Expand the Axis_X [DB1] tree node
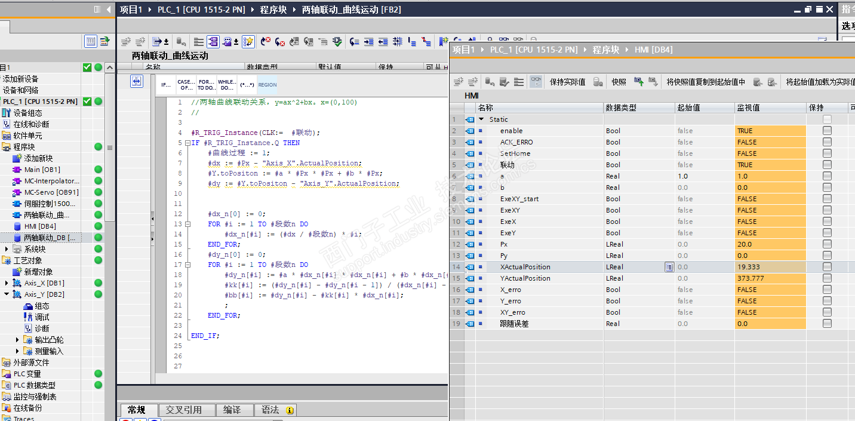 point(7,283)
